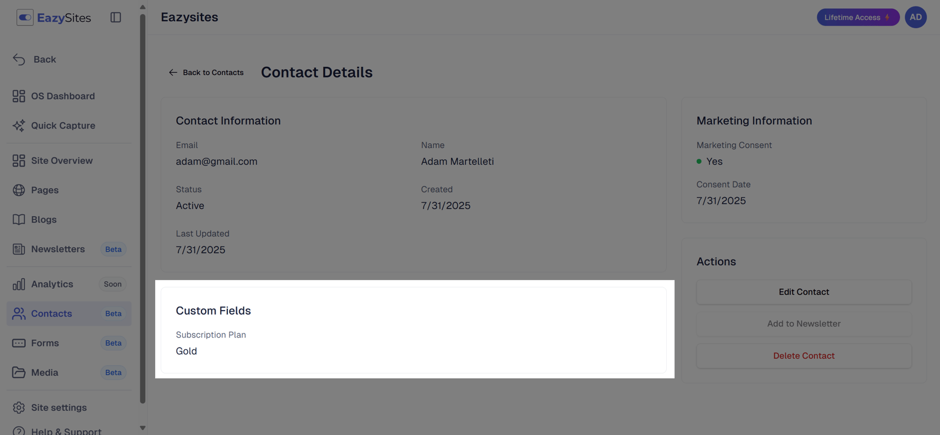The height and width of the screenshot is (435, 940).
Task: Select Newsletters in the sidebar menu
Action: tap(58, 249)
